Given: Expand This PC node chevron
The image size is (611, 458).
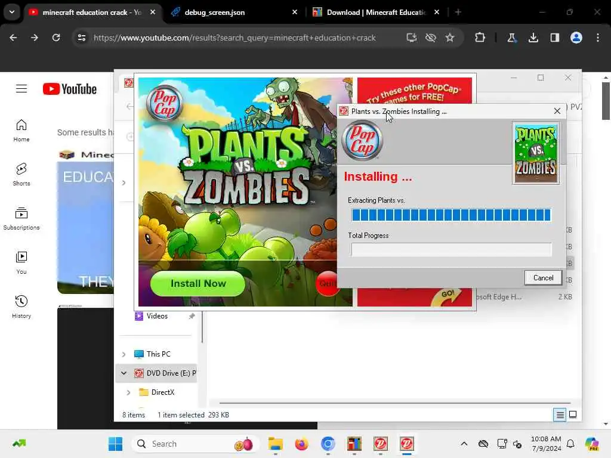Looking at the screenshot, I should point(124,354).
